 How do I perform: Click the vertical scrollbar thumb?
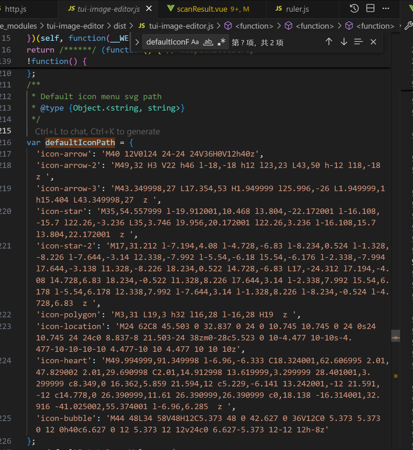396,336
